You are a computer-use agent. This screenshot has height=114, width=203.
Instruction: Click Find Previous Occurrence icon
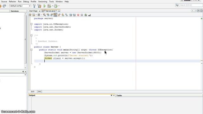[48, 15]
